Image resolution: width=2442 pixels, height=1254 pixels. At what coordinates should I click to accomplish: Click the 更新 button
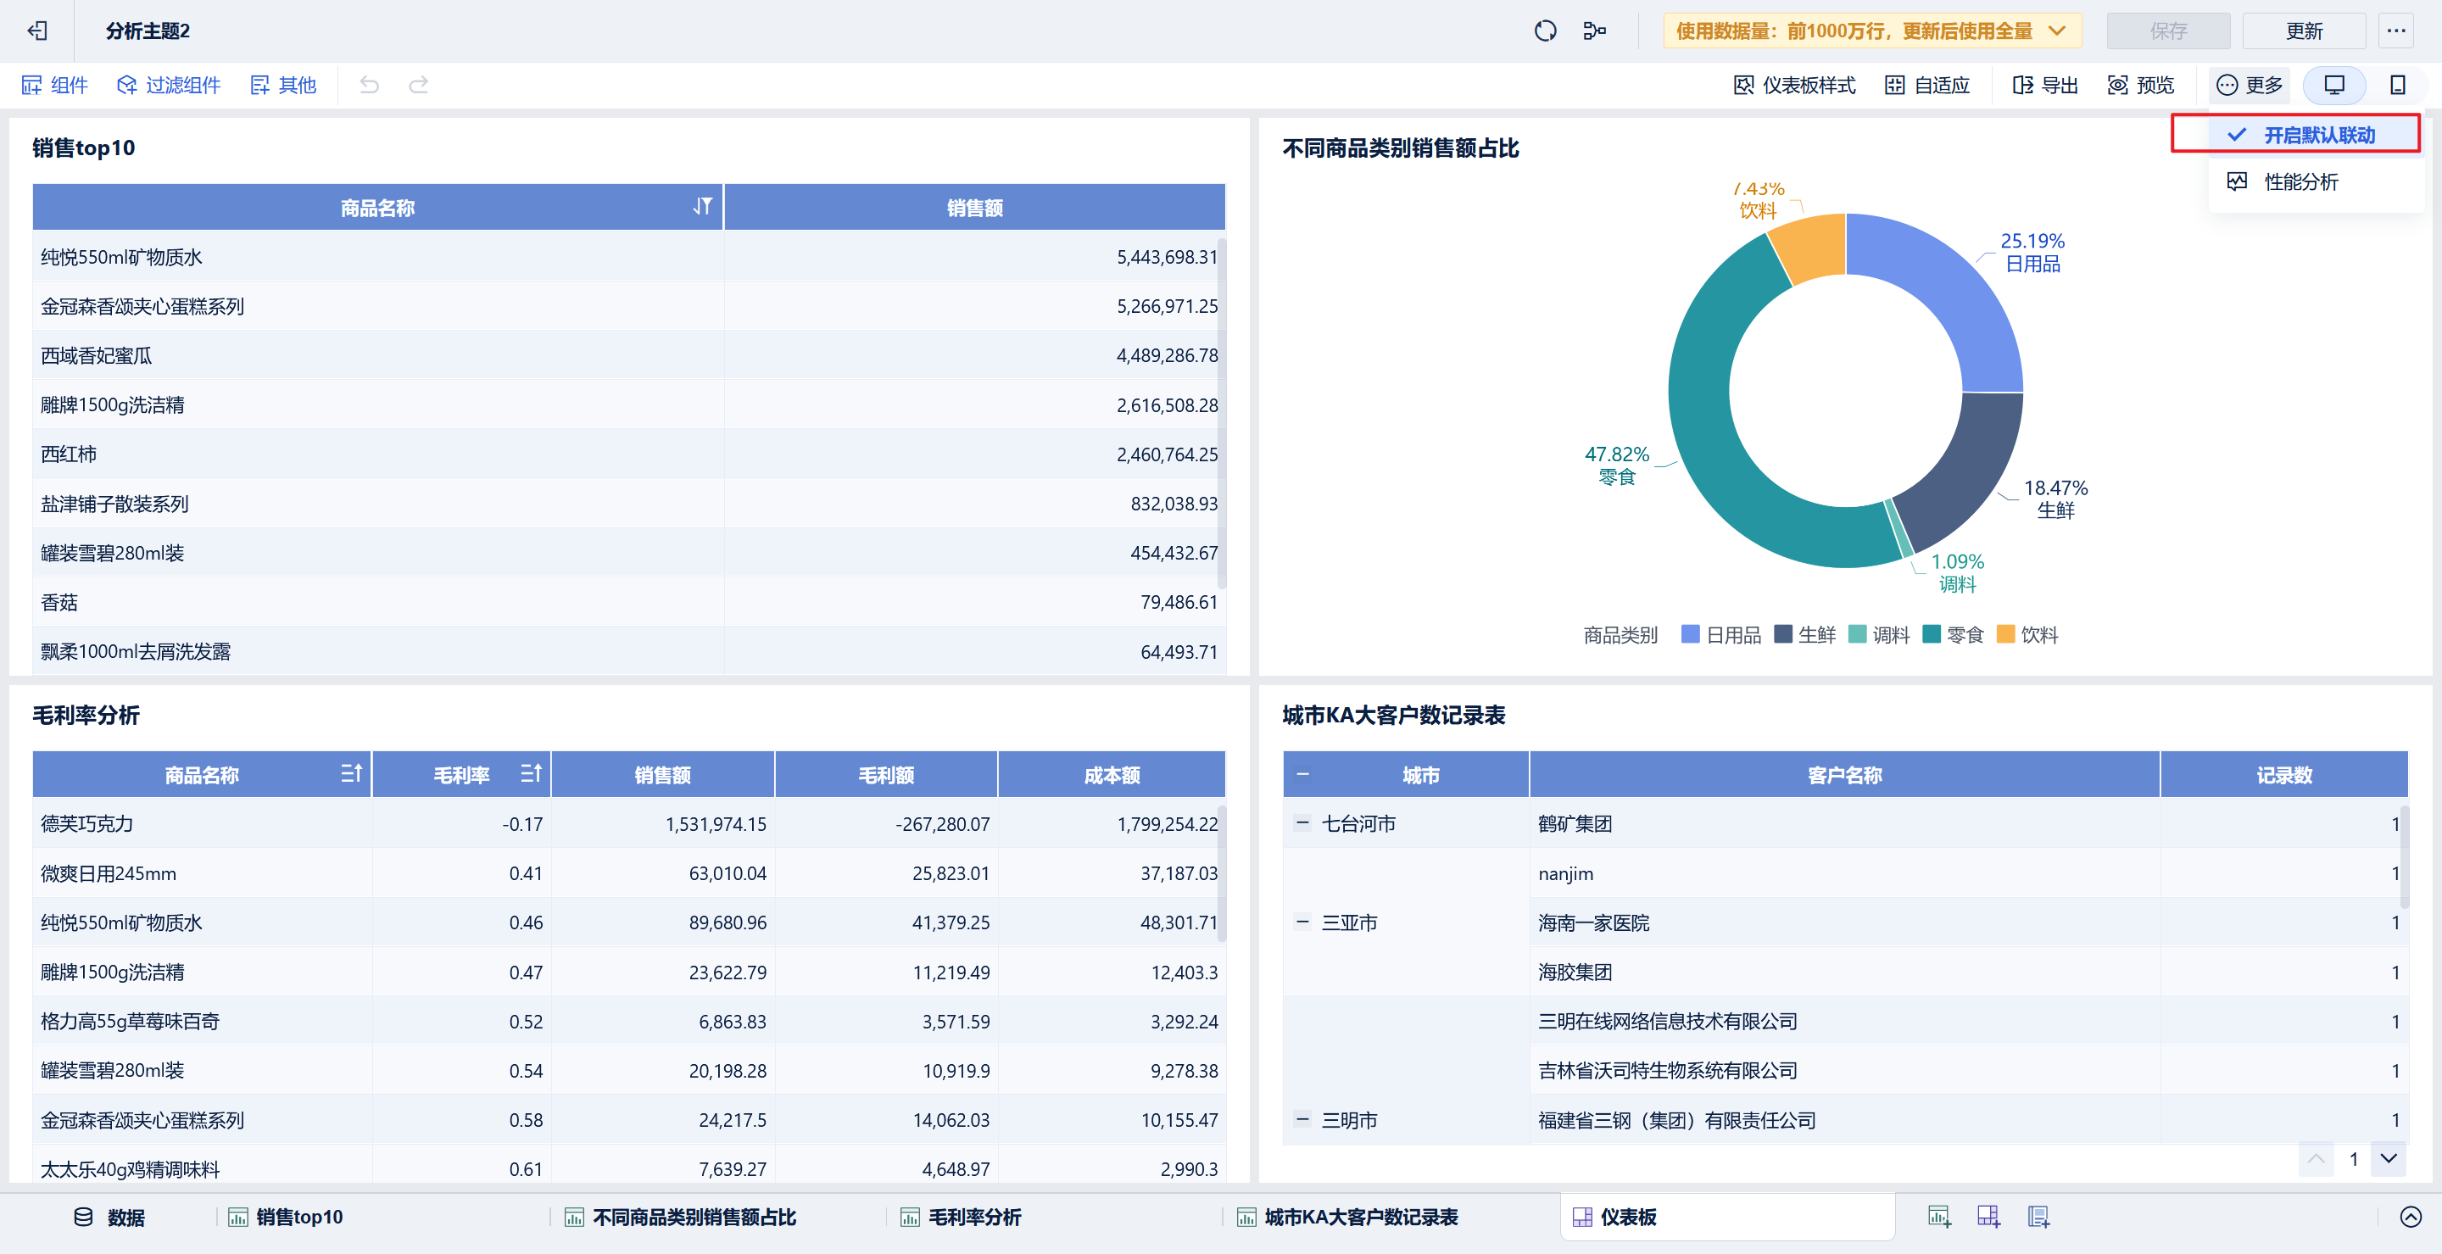(x=2304, y=31)
